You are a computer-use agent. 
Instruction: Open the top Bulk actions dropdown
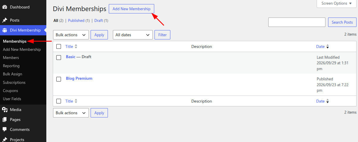point(71,35)
